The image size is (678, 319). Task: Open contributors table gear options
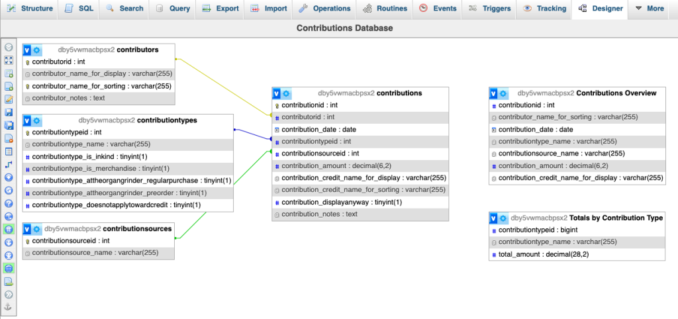[x=36, y=50]
